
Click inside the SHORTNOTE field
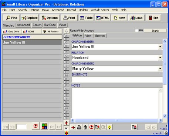coord(117,80)
